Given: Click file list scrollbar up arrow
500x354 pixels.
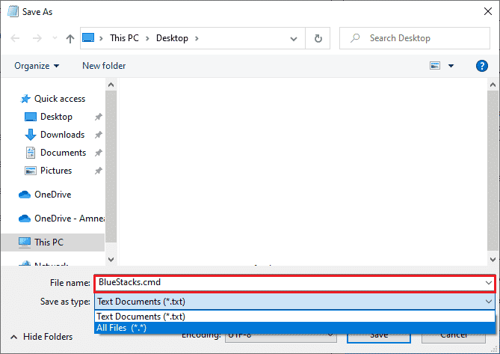Looking at the screenshot, I should click(493, 85).
